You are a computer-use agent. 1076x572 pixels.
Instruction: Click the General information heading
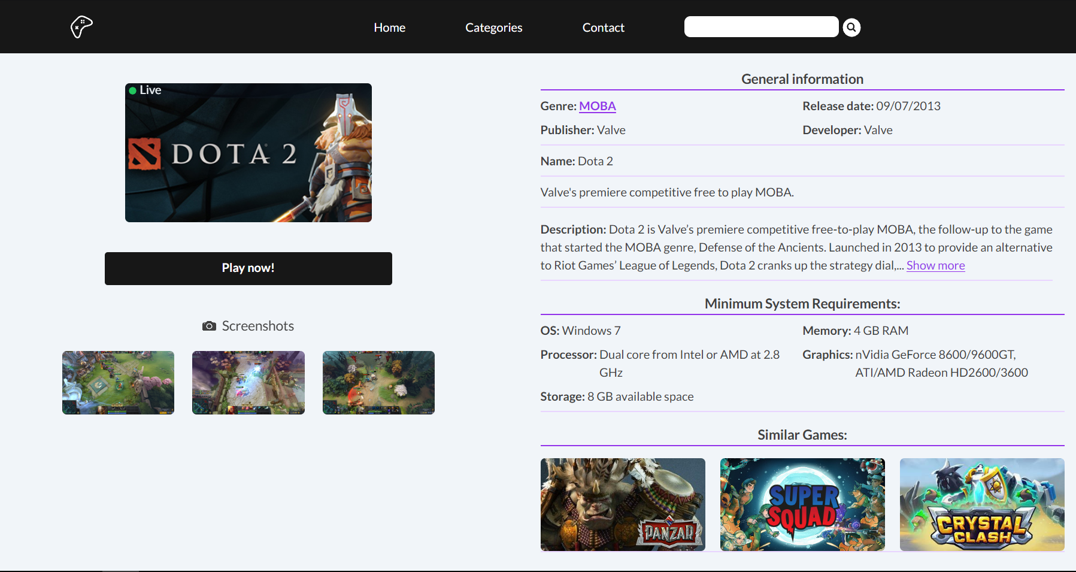point(802,79)
